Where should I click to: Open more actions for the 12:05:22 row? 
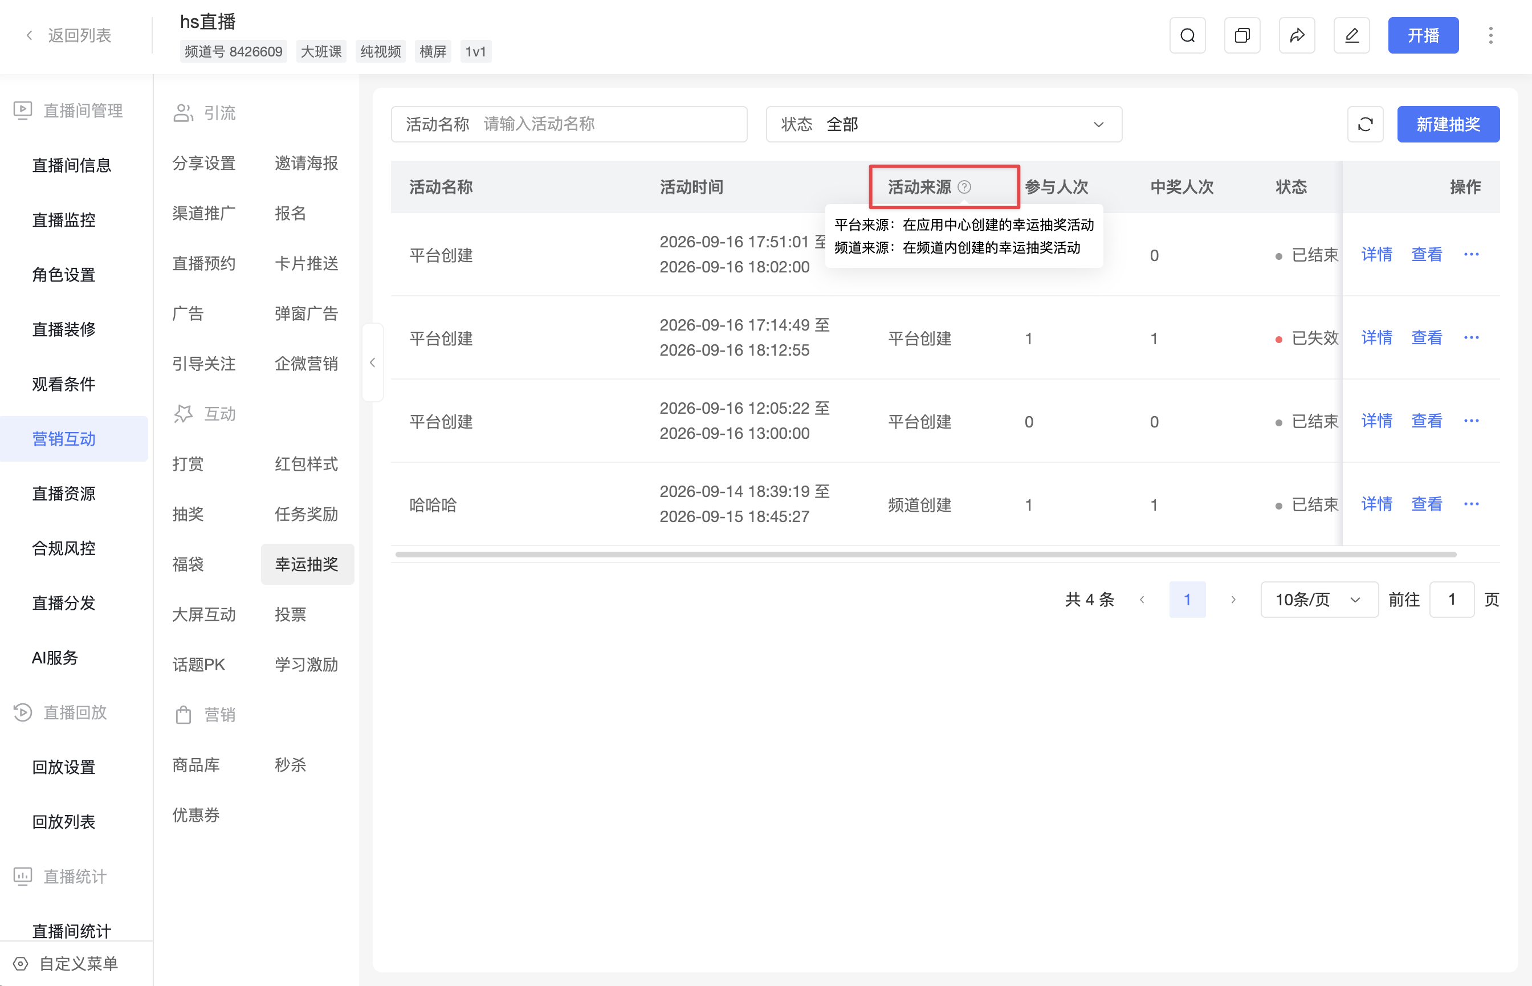click(x=1471, y=421)
